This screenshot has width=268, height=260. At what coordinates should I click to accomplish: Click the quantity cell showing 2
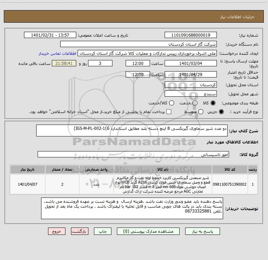(62, 184)
